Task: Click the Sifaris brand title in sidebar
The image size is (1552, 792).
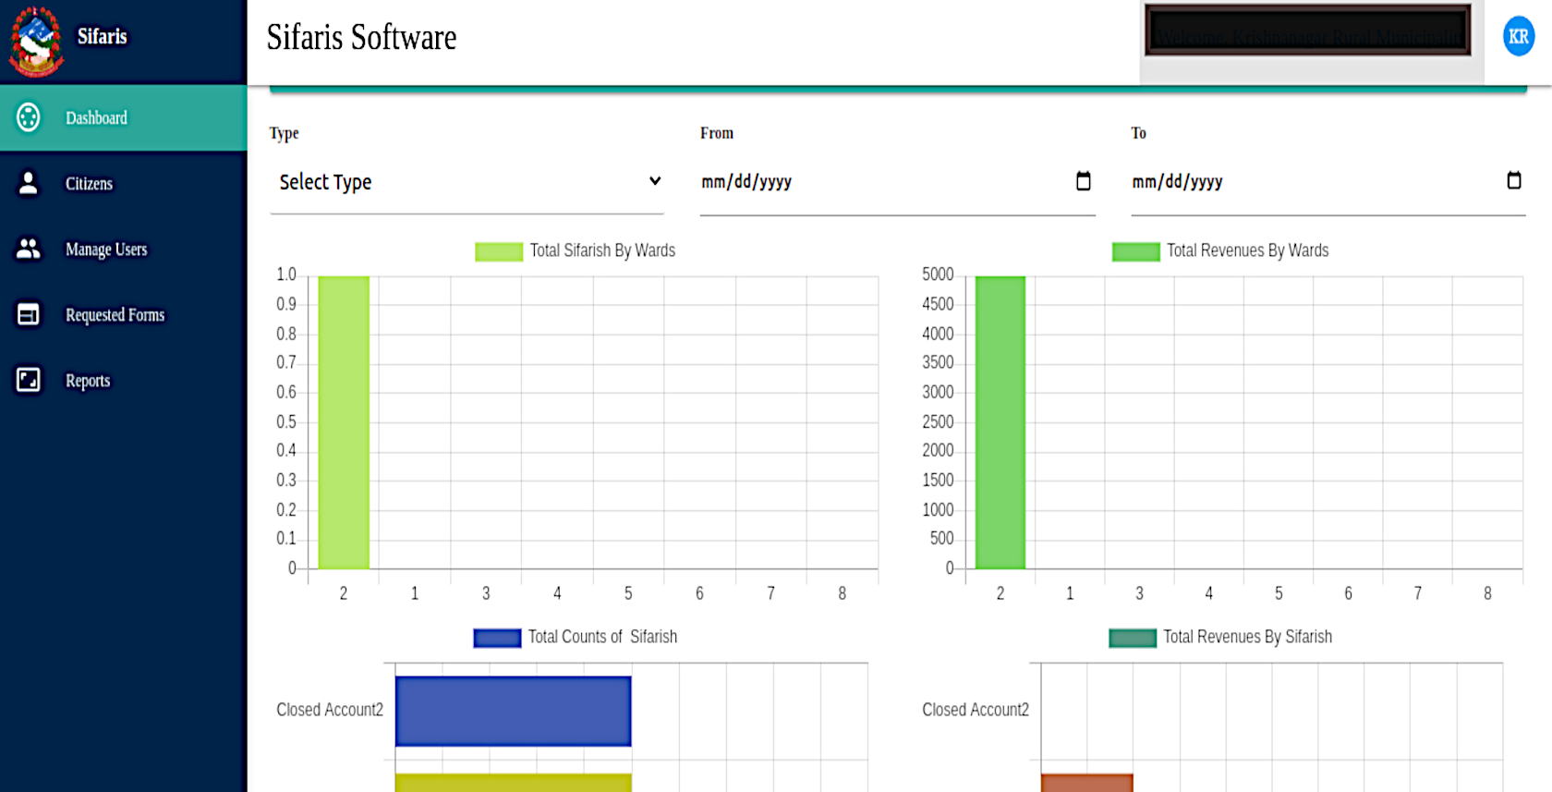Action: tap(102, 36)
